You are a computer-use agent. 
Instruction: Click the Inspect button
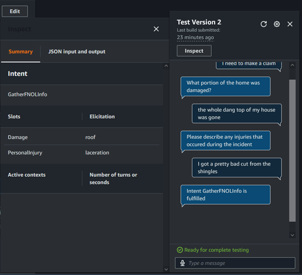click(x=194, y=51)
